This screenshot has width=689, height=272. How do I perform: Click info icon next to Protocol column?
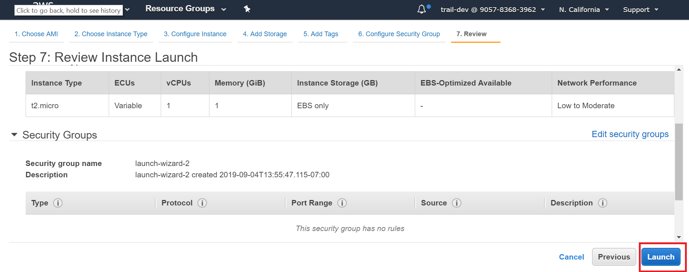(x=202, y=203)
